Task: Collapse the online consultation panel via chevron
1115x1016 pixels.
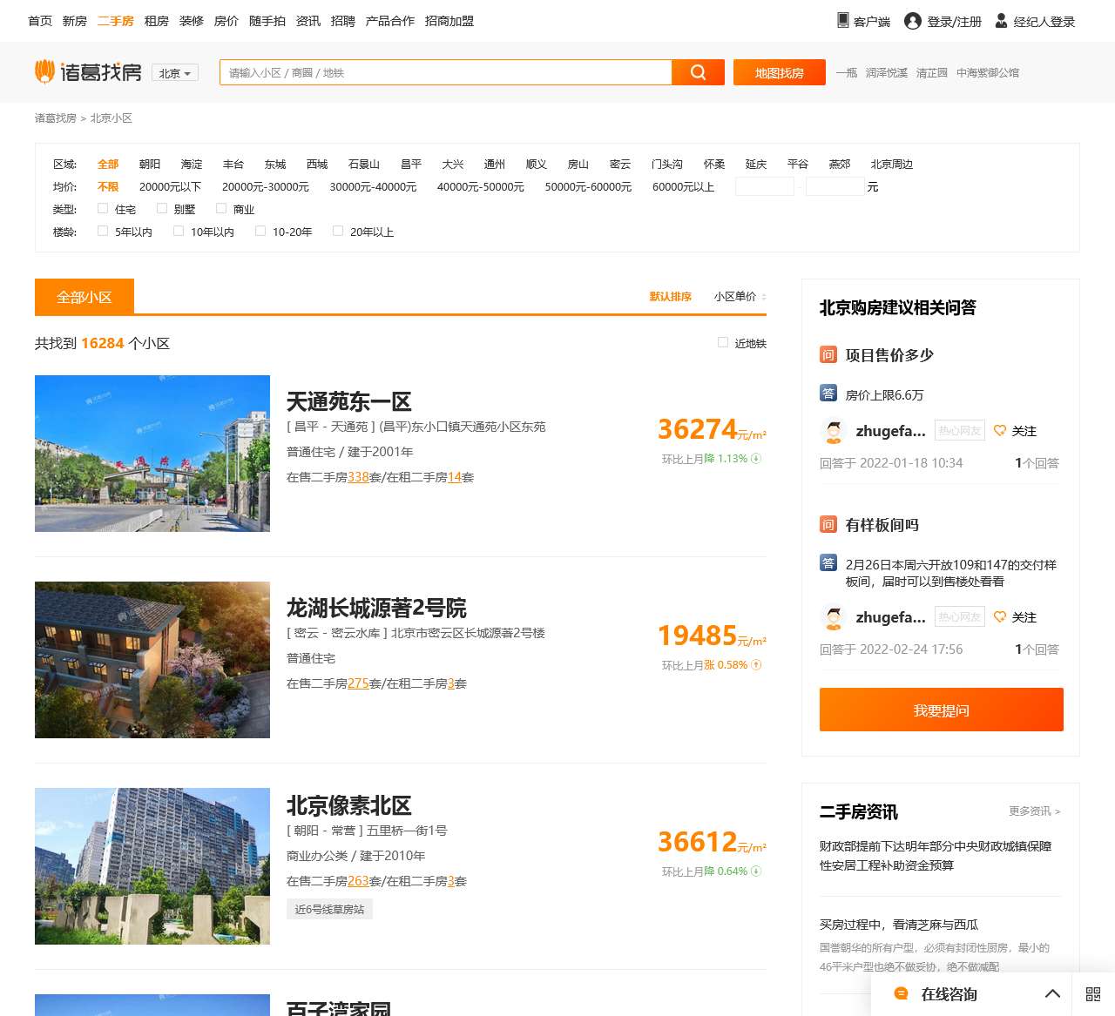Action: tap(1052, 993)
